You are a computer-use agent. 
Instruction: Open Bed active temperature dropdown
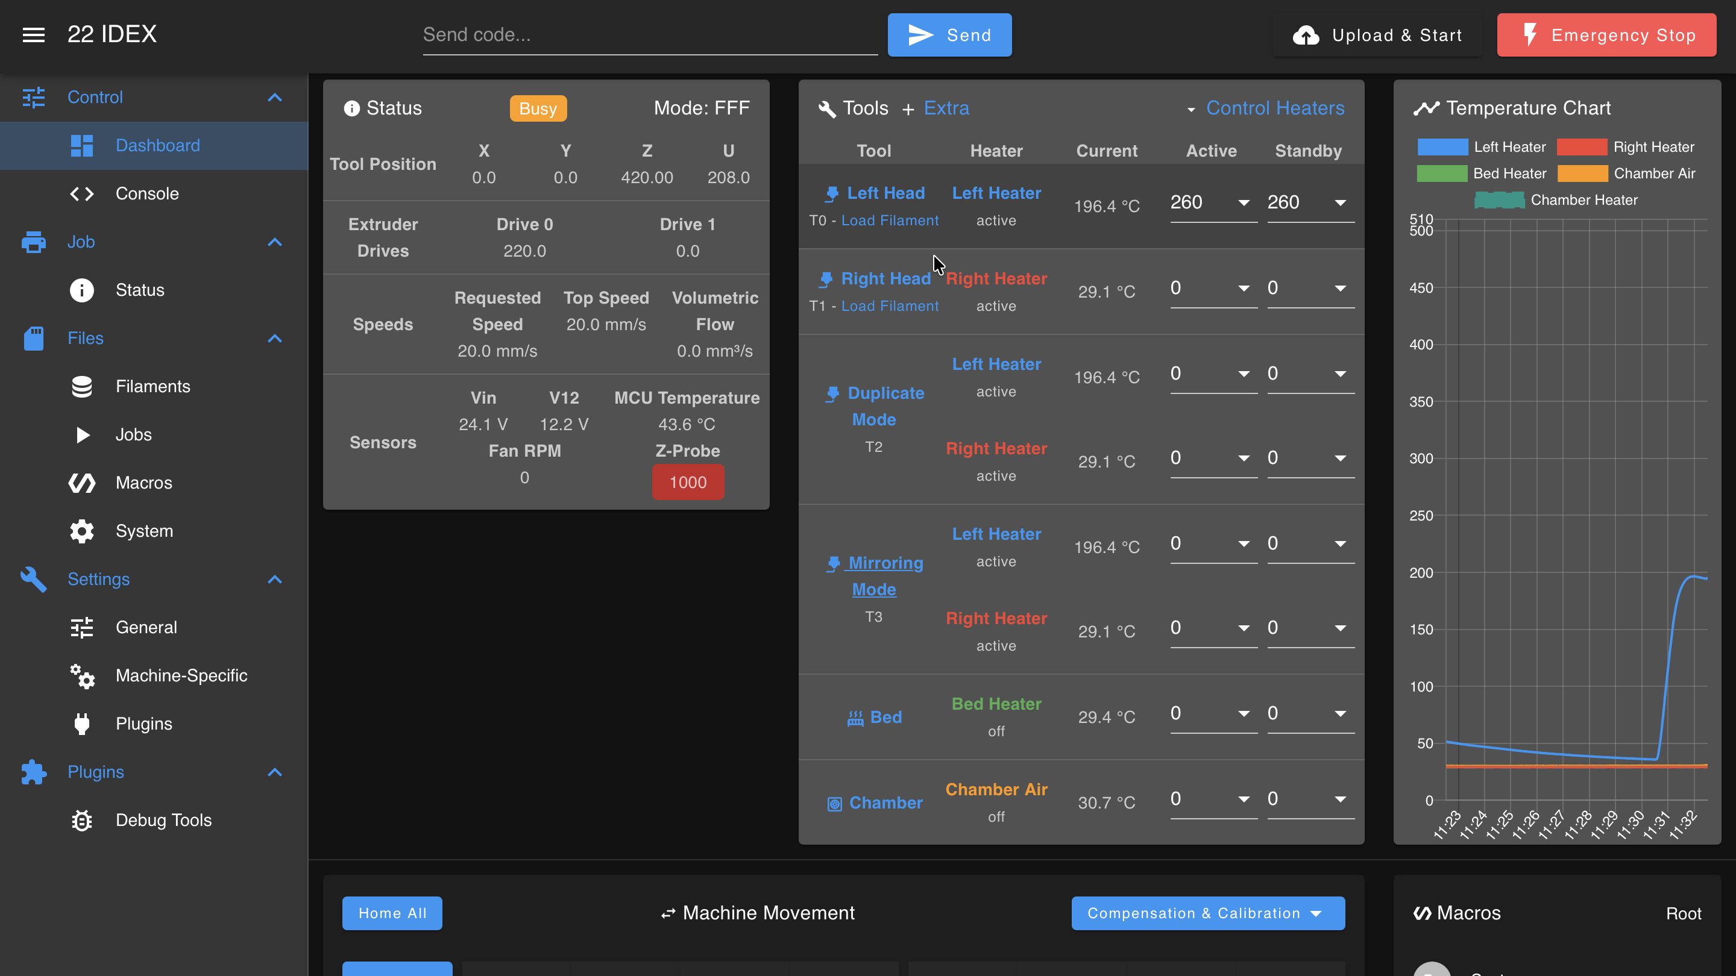[1244, 713]
